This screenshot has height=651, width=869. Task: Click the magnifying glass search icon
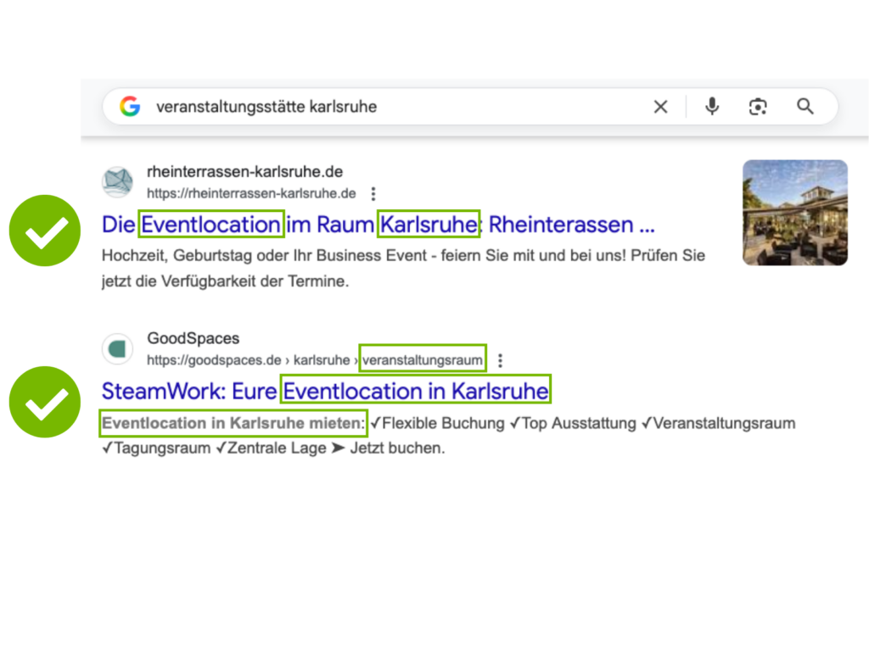pos(805,106)
